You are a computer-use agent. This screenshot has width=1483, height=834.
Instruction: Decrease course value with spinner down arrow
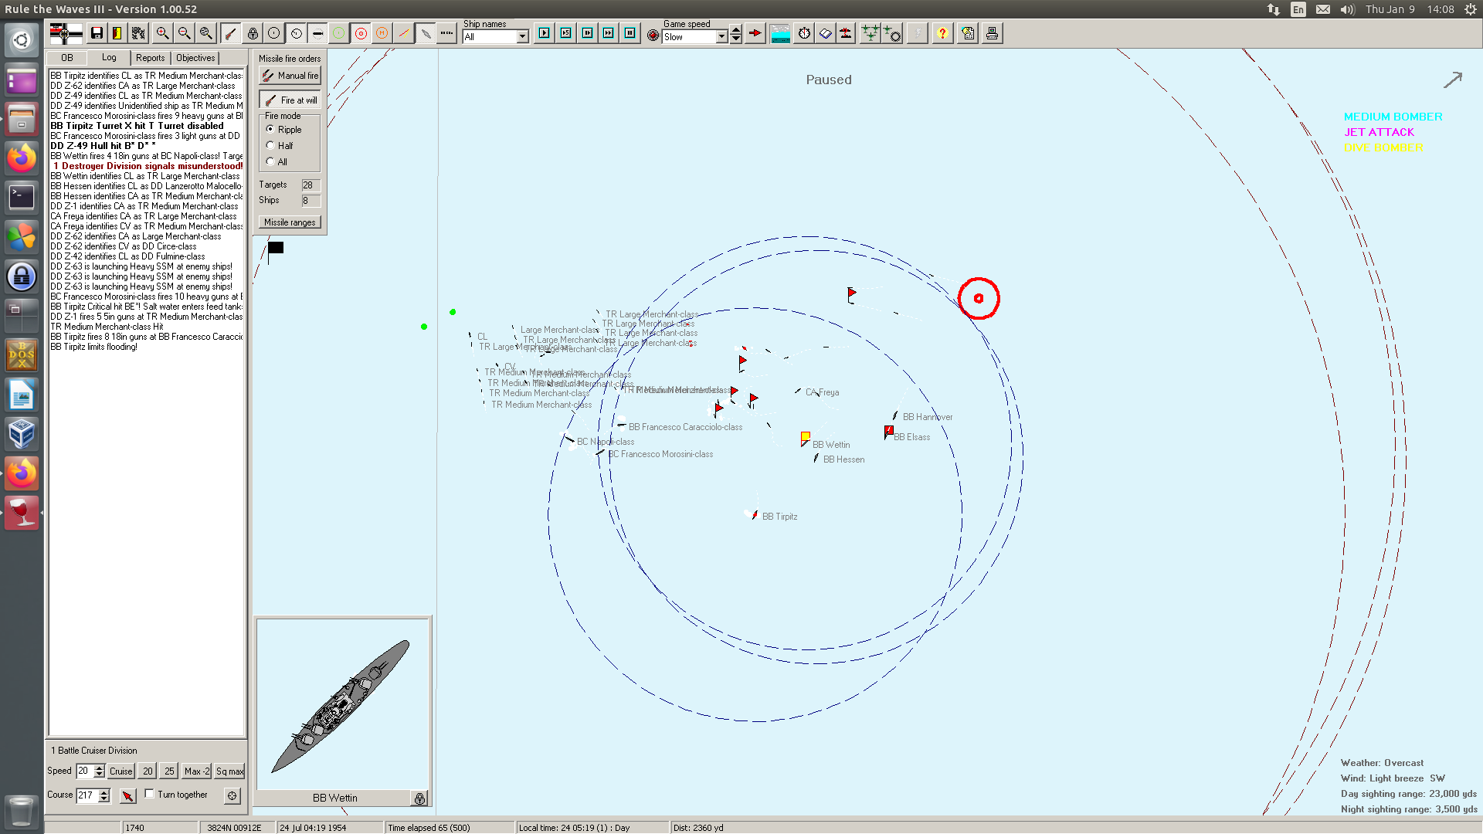[104, 799]
